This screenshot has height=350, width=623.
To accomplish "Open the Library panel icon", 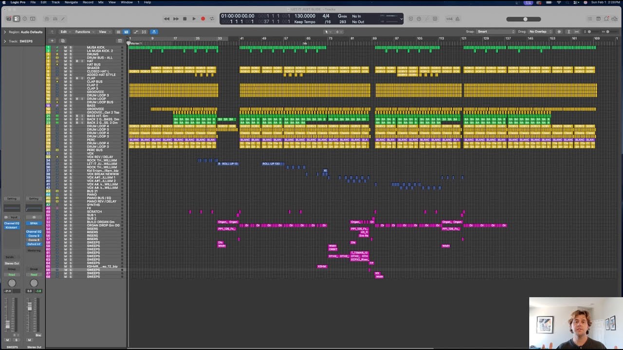I will pos(8,19).
